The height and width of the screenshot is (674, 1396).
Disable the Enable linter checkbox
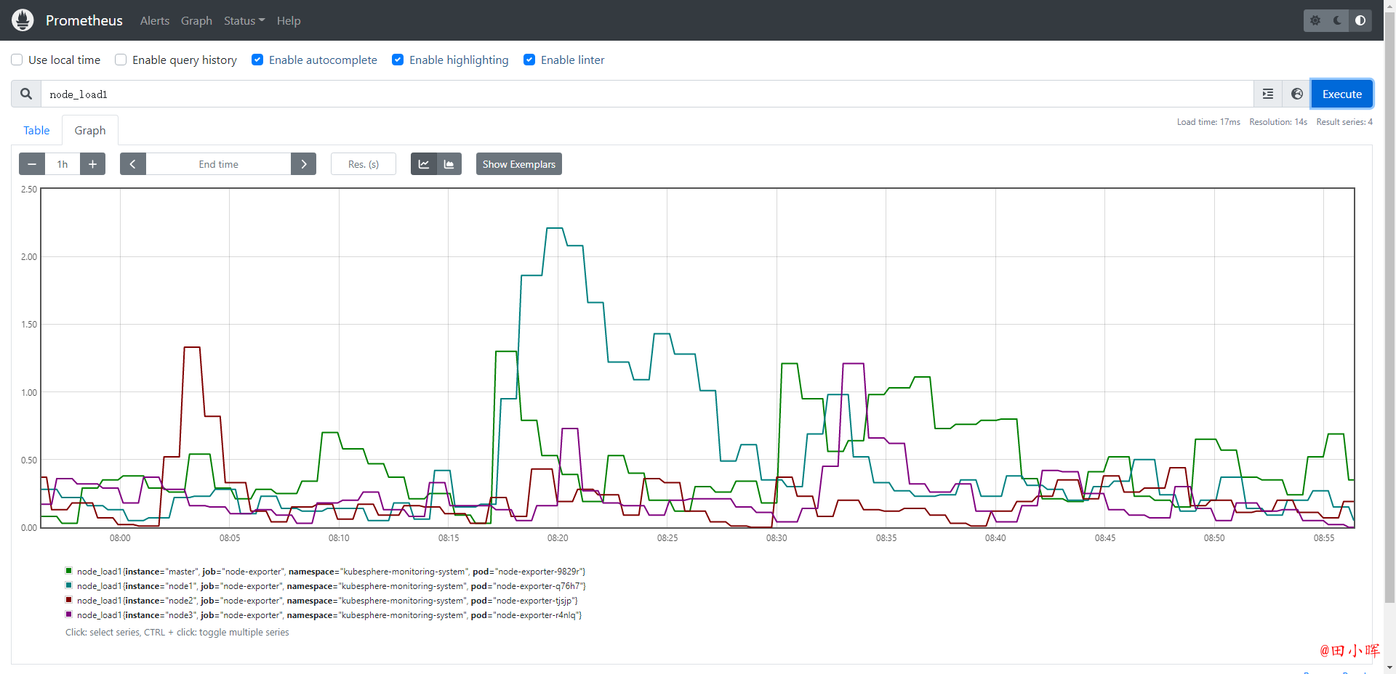(x=529, y=60)
